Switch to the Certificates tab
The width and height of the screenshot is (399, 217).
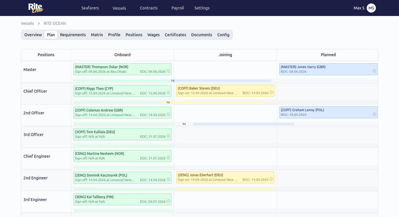pyautogui.click(x=175, y=35)
